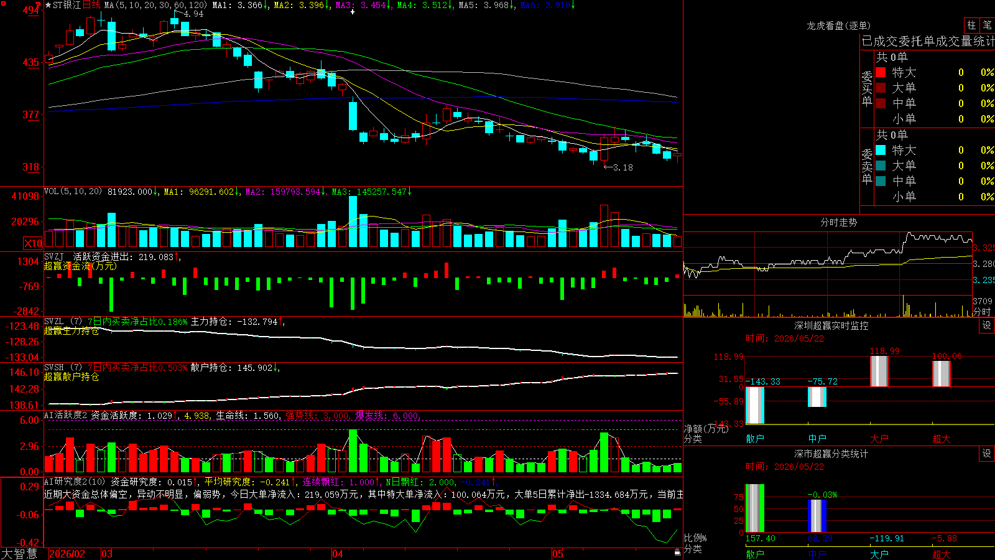Click the 3.18 low price annotation

tap(623, 167)
